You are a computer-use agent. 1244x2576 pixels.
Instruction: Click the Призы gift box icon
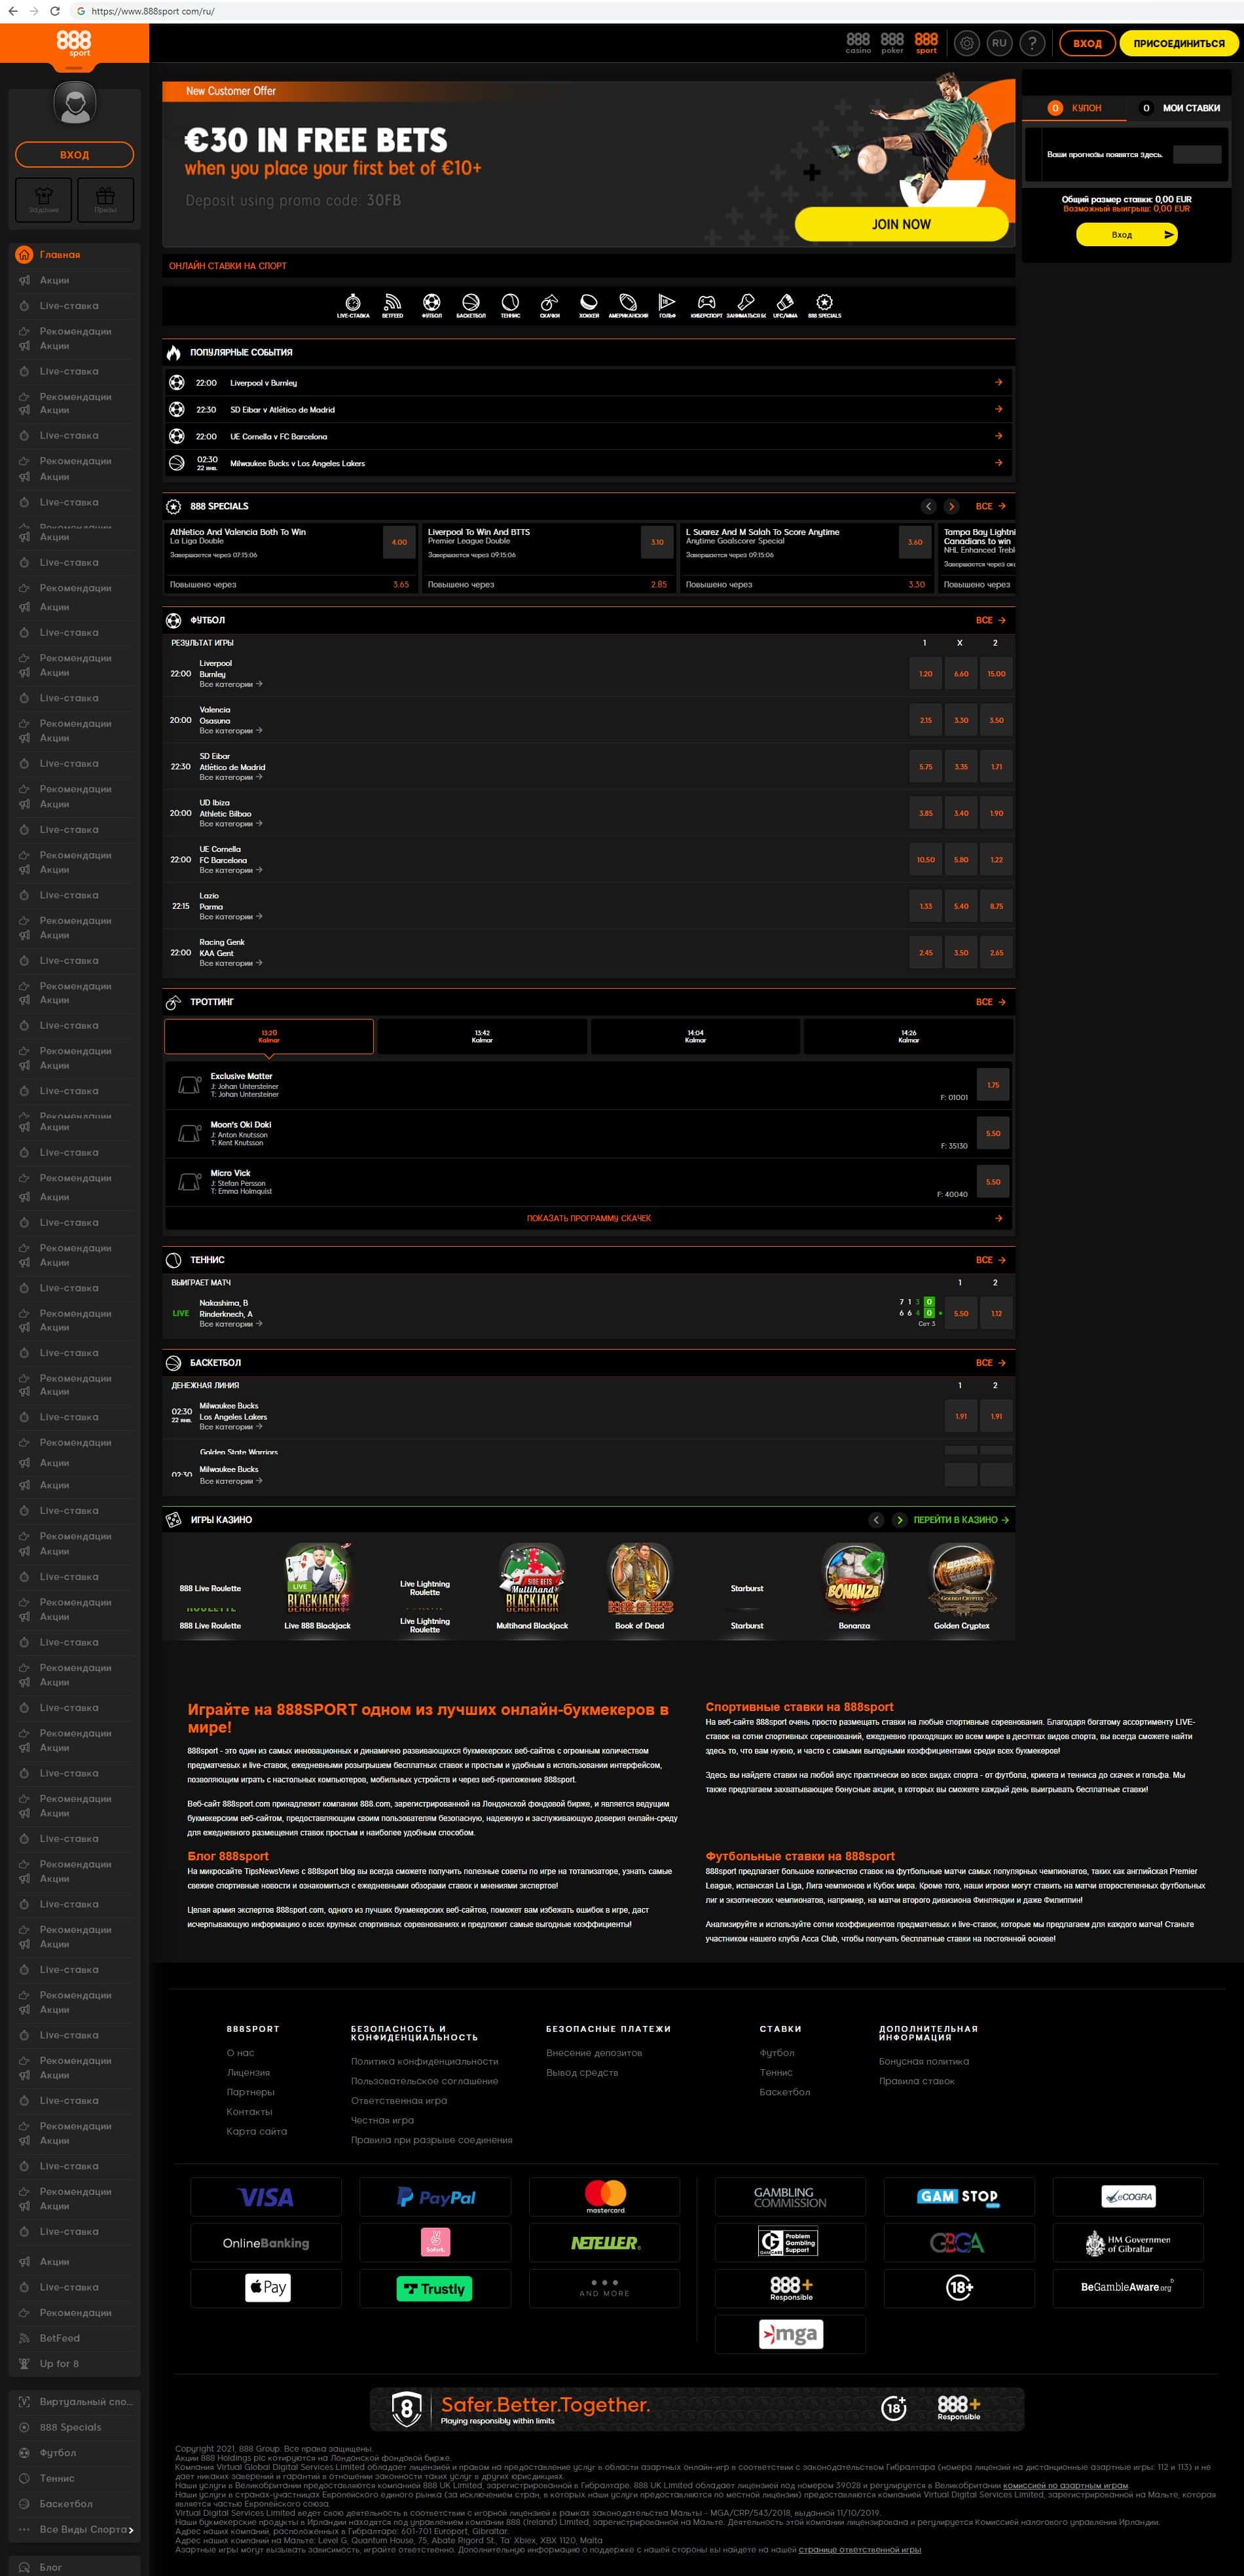pos(105,198)
